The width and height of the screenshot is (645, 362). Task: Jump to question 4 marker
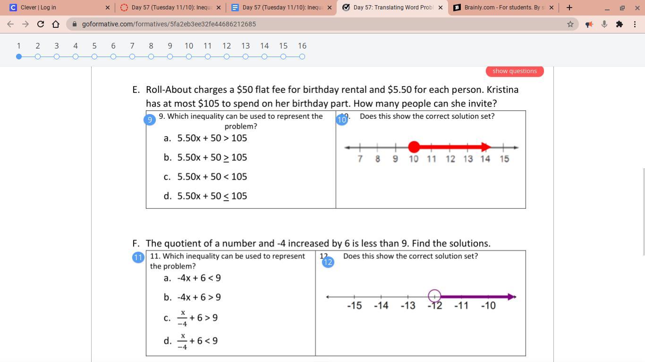tap(76, 57)
